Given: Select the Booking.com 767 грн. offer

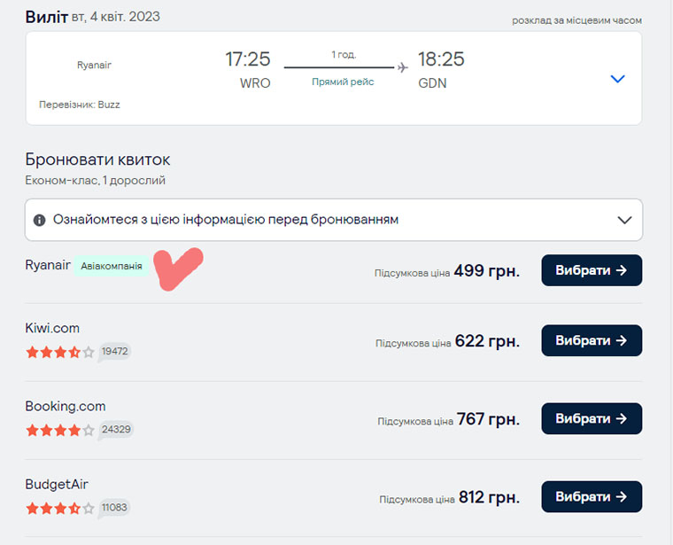Looking at the screenshot, I should (592, 418).
